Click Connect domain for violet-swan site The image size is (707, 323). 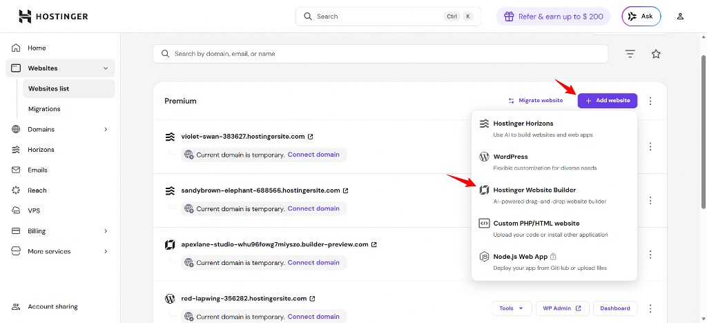(x=313, y=155)
